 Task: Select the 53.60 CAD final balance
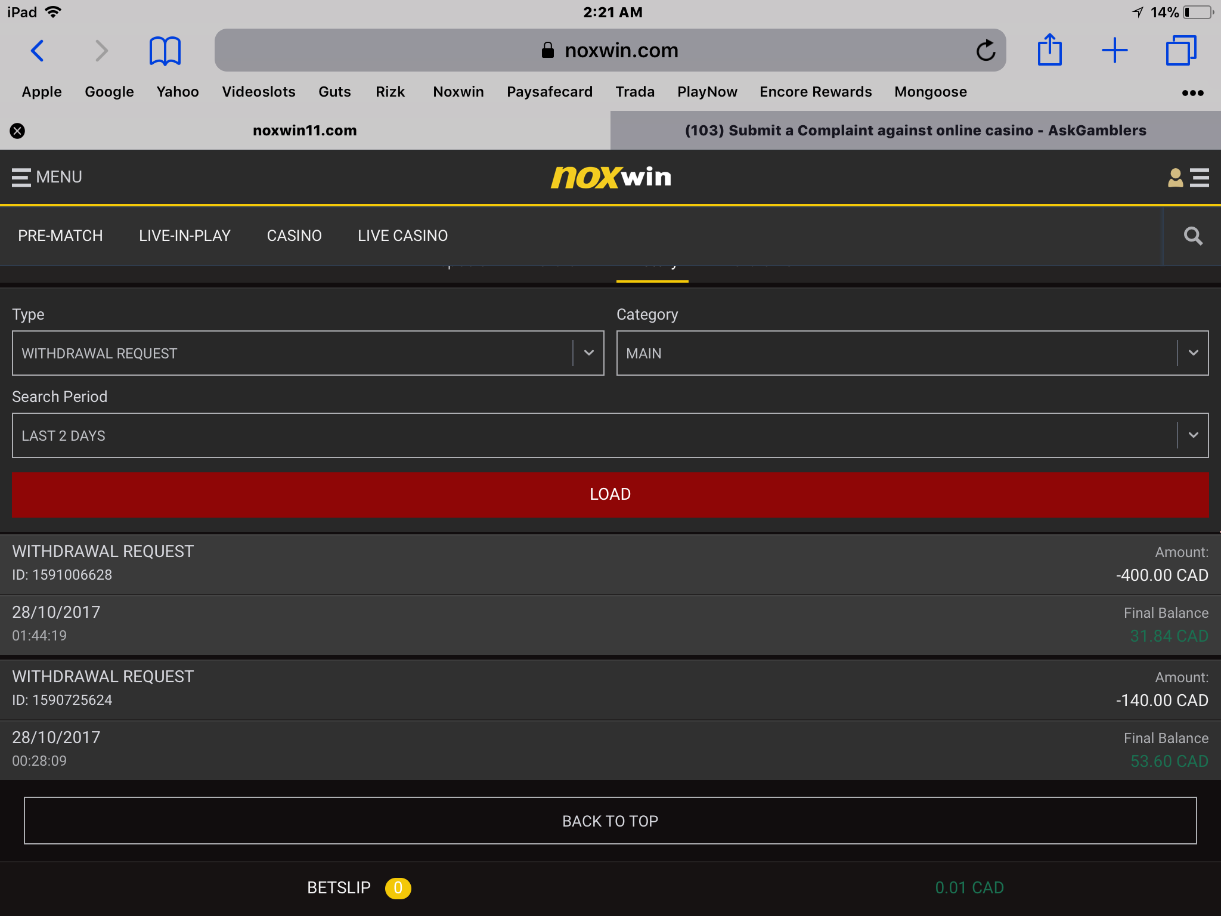[x=1169, y=762]
